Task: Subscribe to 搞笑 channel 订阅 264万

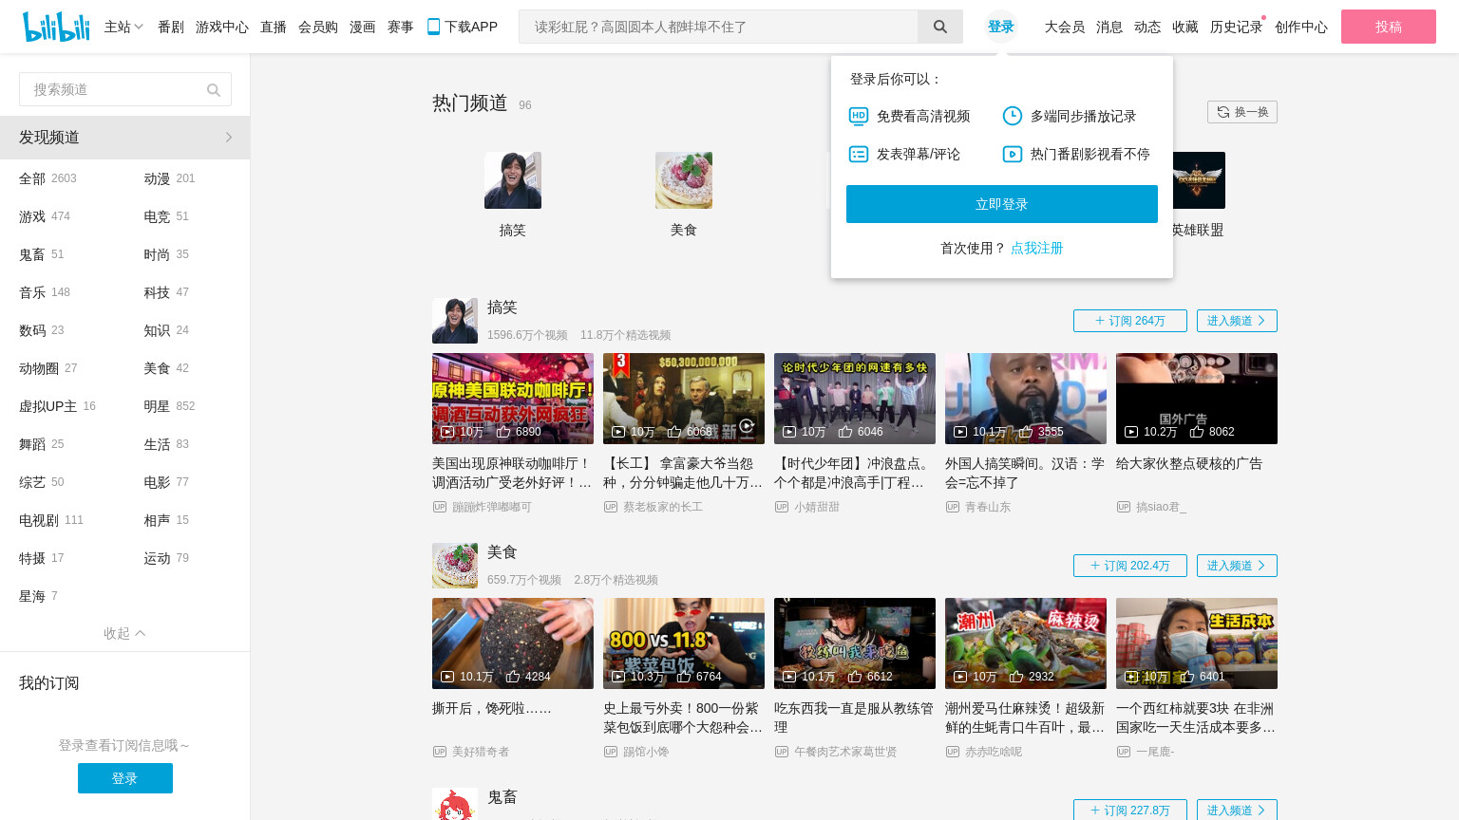Action: [x=1130, y=321]
